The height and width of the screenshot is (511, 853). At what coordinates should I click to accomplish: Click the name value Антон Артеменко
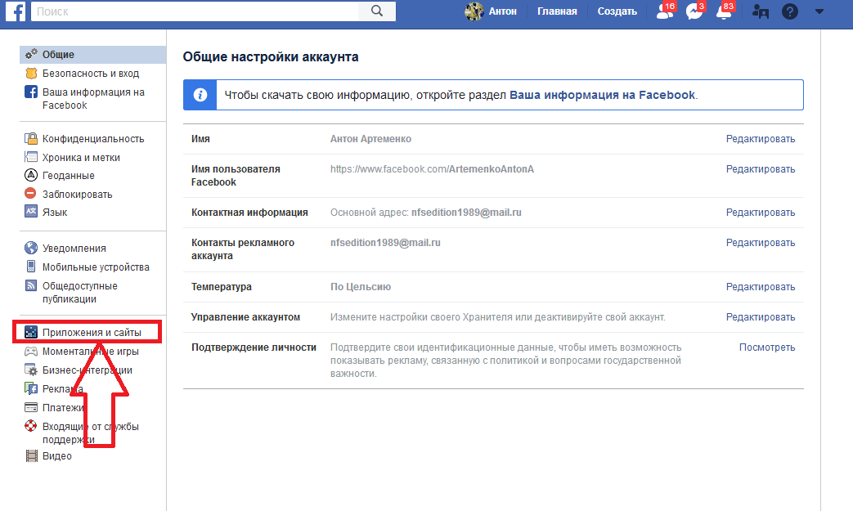[370, 139]
